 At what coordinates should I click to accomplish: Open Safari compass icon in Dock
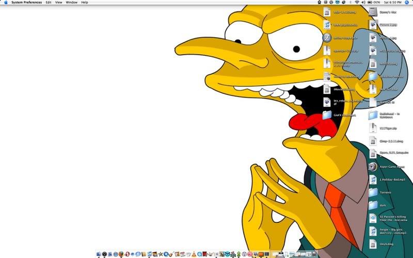(x=116, y=254)
